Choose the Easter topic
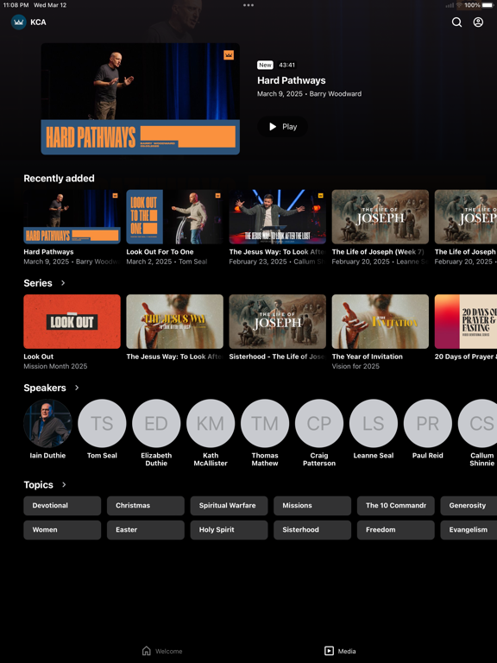The image size is (497, 663). [x=145, y=530]
